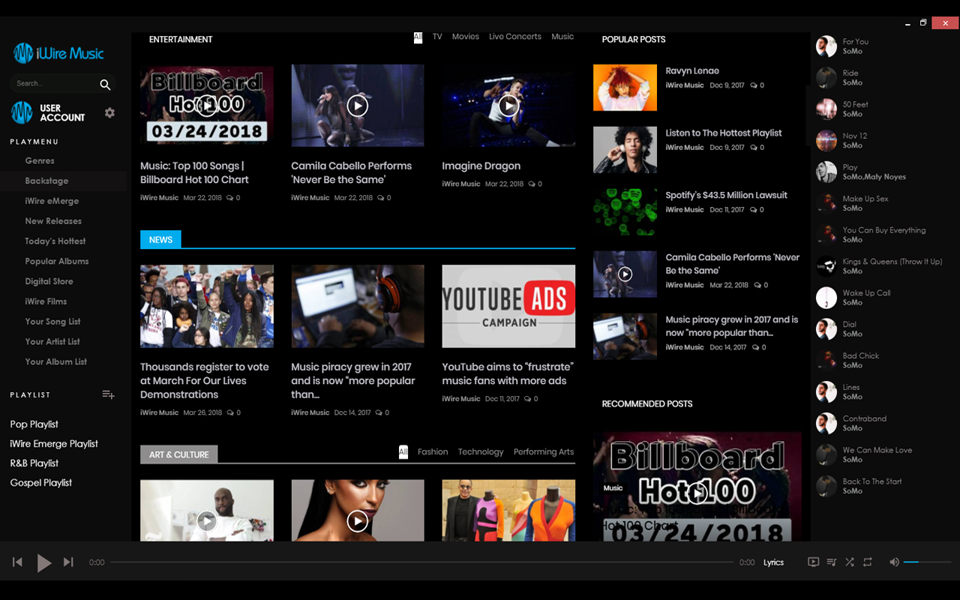The width and height of the screenshot is (960, 600).
Task: Play the Imagine Dragon video
Action: (508, 106)
